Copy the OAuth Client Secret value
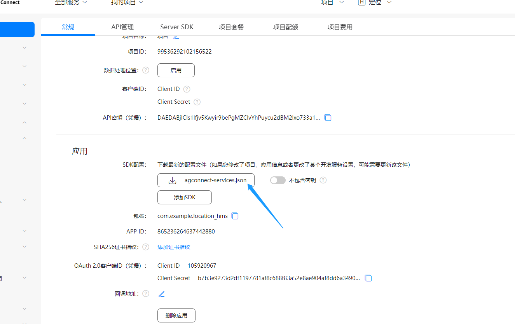The height and width of the screenshot is (324, 515). coord(368,278)
